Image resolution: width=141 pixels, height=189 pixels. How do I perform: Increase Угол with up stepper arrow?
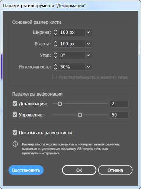click(x=56, y=54)
